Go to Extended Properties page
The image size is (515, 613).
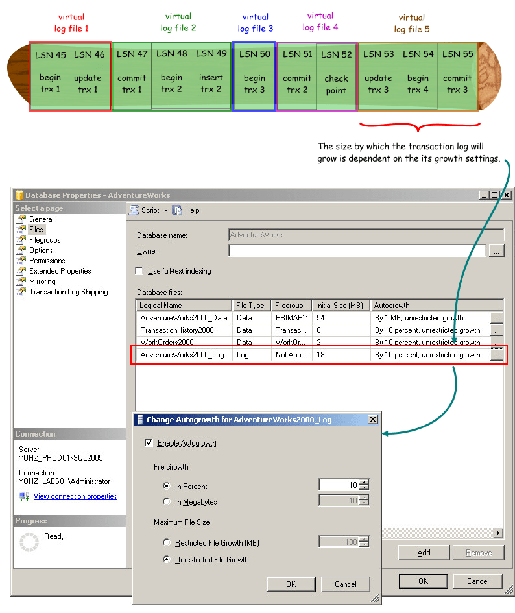point(60,271)
